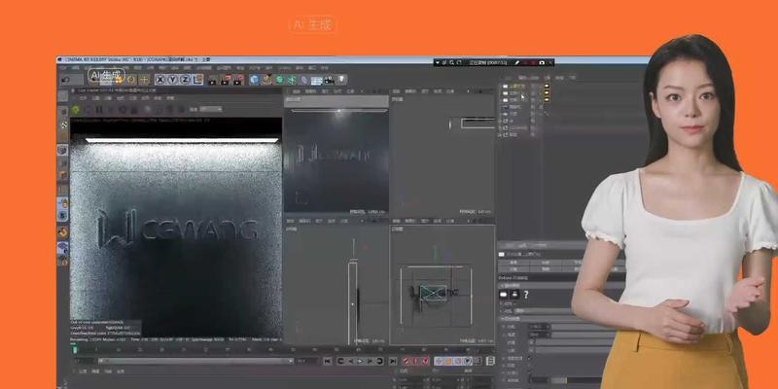Go to the start of the animation
778x389 pixels.
[328, 361]
